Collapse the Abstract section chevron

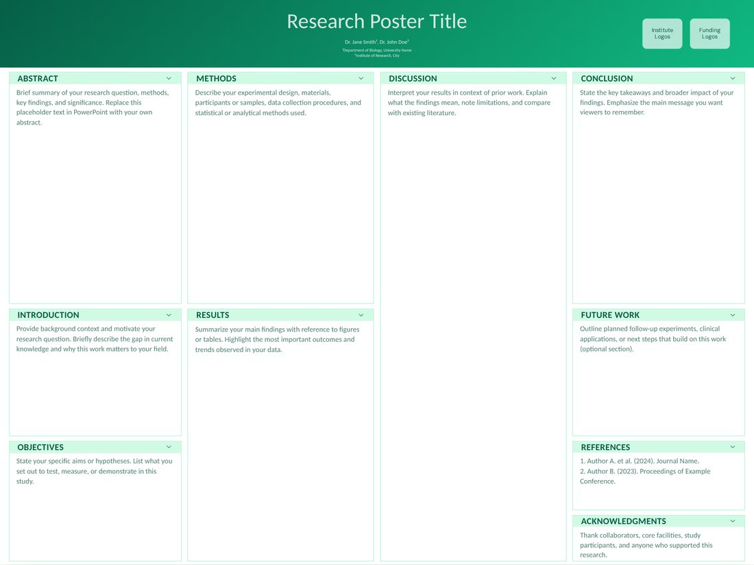click(x=169, y=78)
